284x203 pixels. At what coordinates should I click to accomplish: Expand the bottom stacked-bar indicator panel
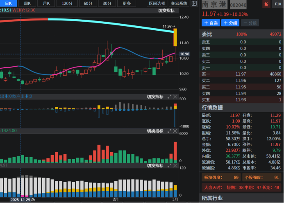[x=169, y=166]
